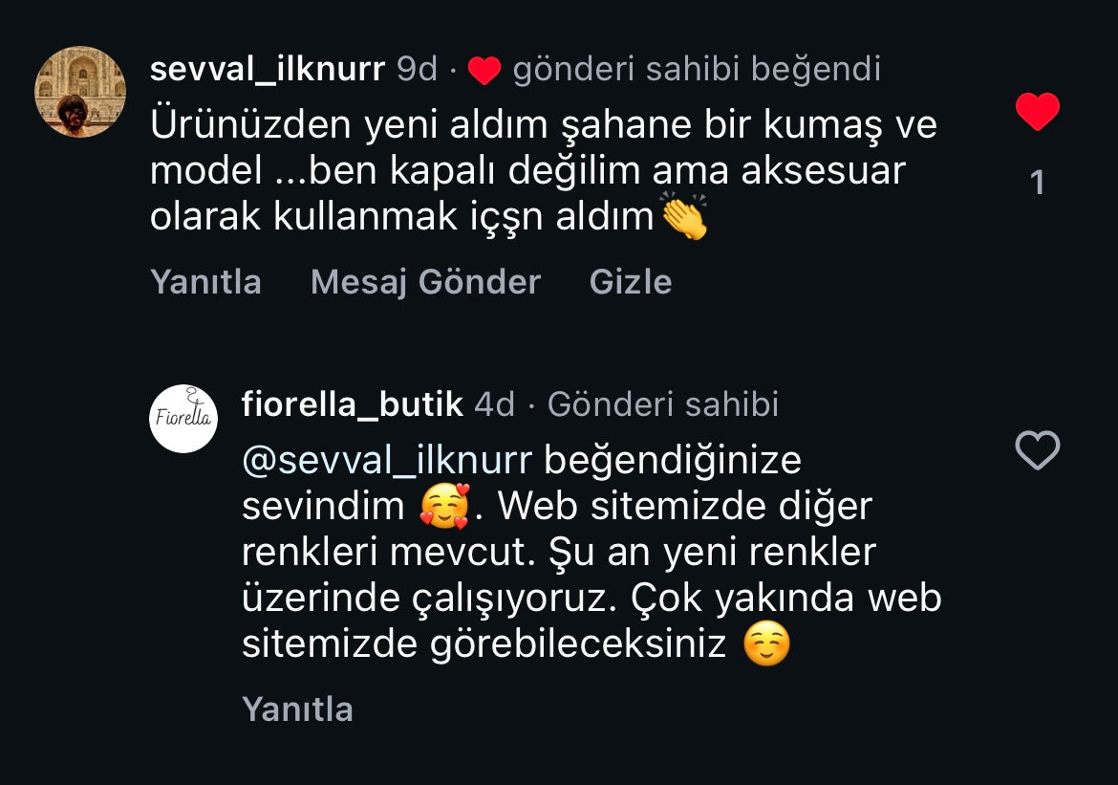The image size is (1118, 785).
Task: Click Mesaj Gönder under the first comment
Action: tap(425, 282)
